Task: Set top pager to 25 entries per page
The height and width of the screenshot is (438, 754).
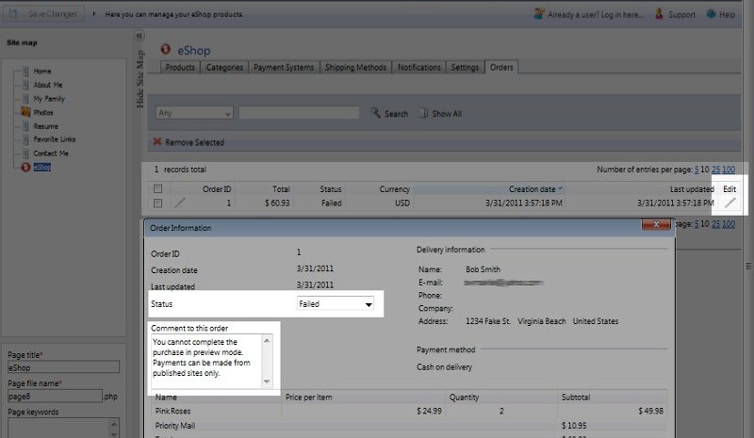Action: (x=716, y=170)
